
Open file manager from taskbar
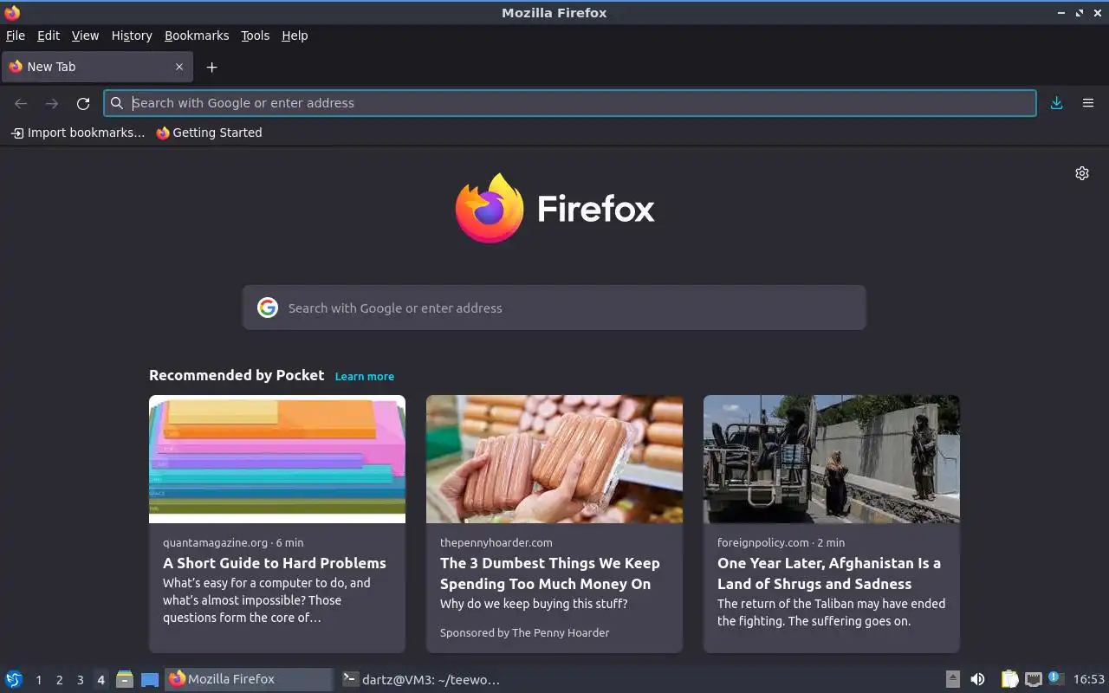[125, 679]
